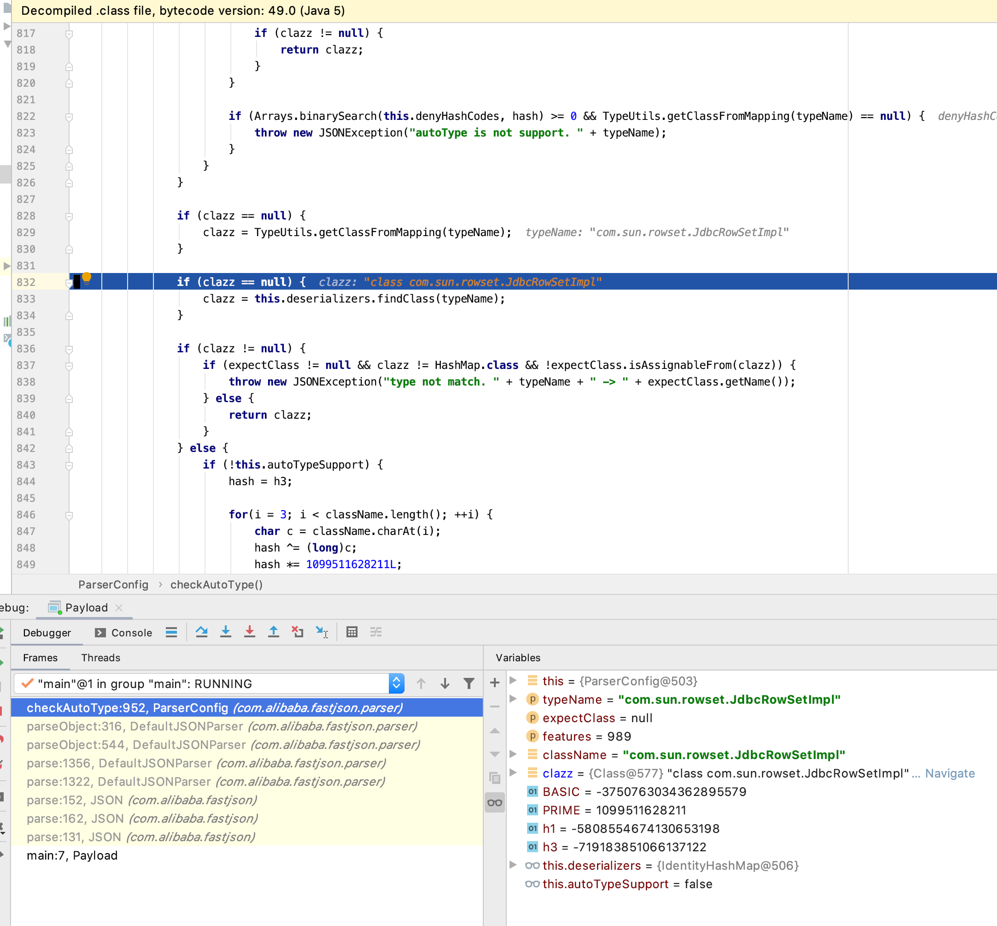This screenshot has height=926, width=997.
Task: Switch to the Debugger tab
Action: click(x=47, y=633)
